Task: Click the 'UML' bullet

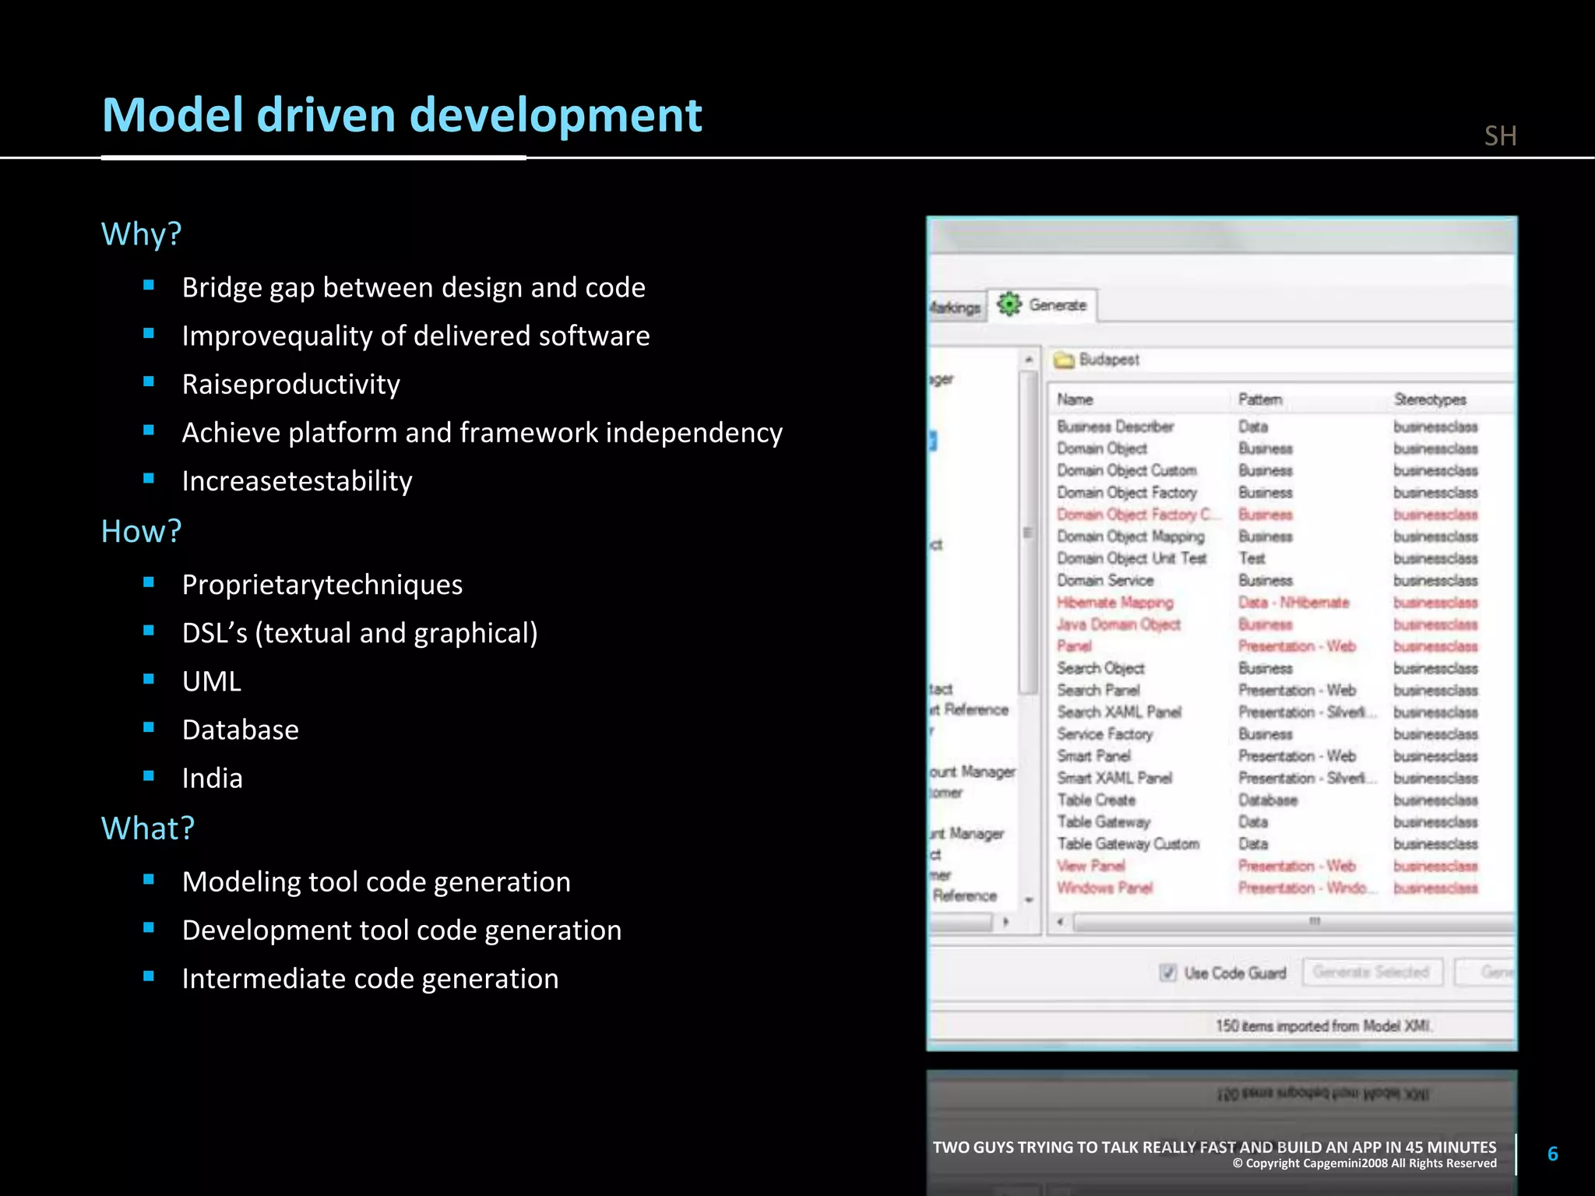Action: tap(212, 681)
